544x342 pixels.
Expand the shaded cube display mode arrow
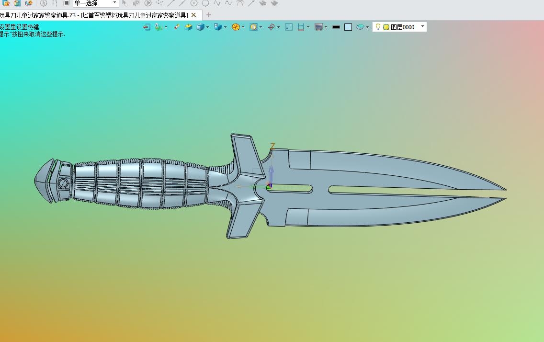click(207, 27)
